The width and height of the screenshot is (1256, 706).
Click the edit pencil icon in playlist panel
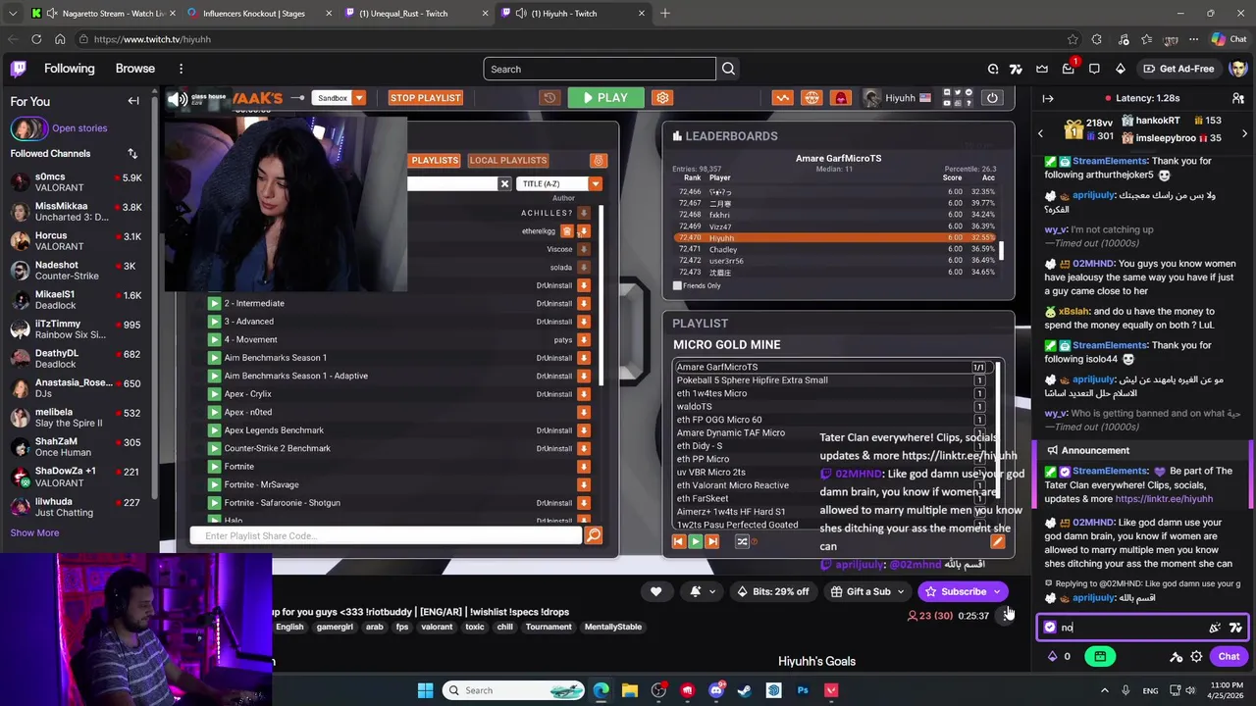click(x=997, y=541)
